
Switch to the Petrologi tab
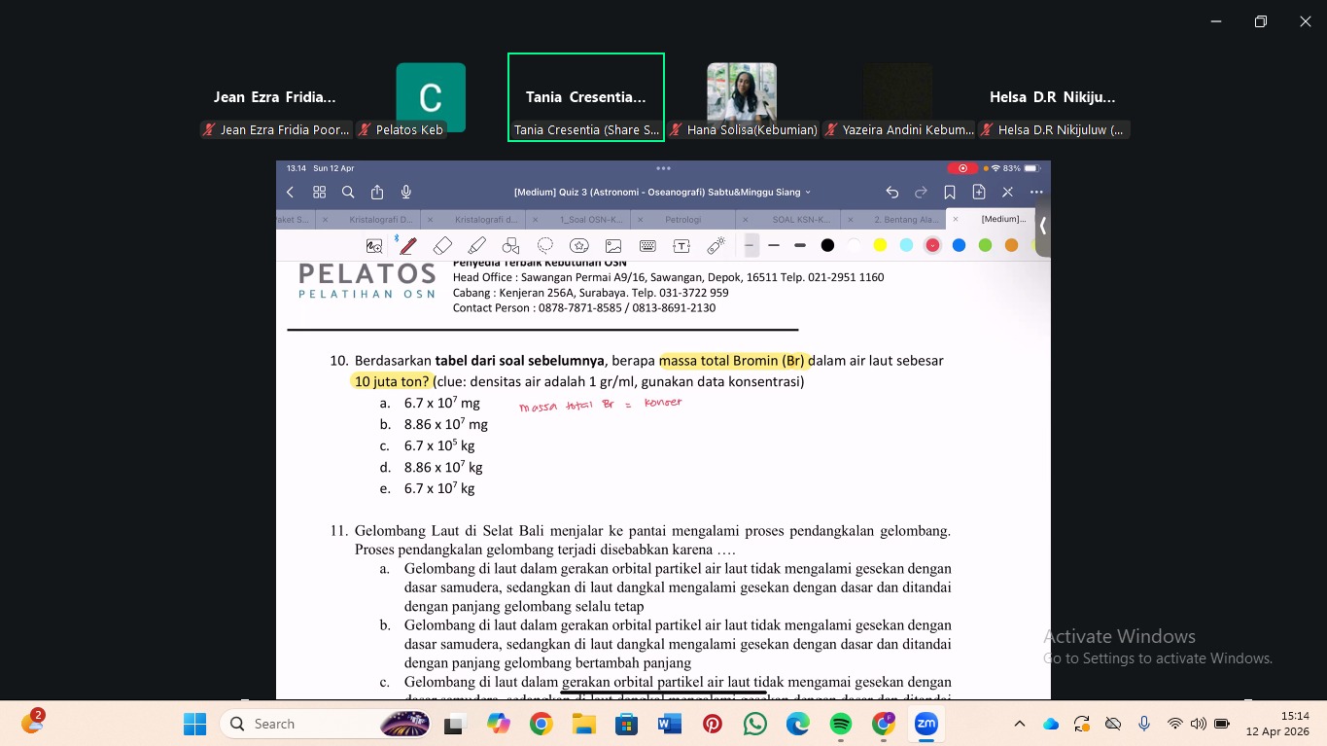pos(682,220)
